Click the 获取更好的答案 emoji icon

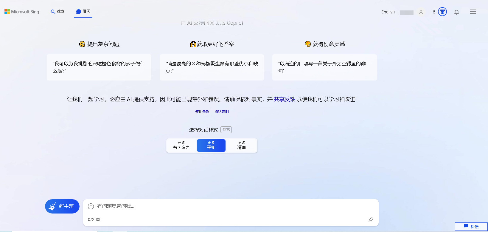pyautogui.click(x=193, y=44)
